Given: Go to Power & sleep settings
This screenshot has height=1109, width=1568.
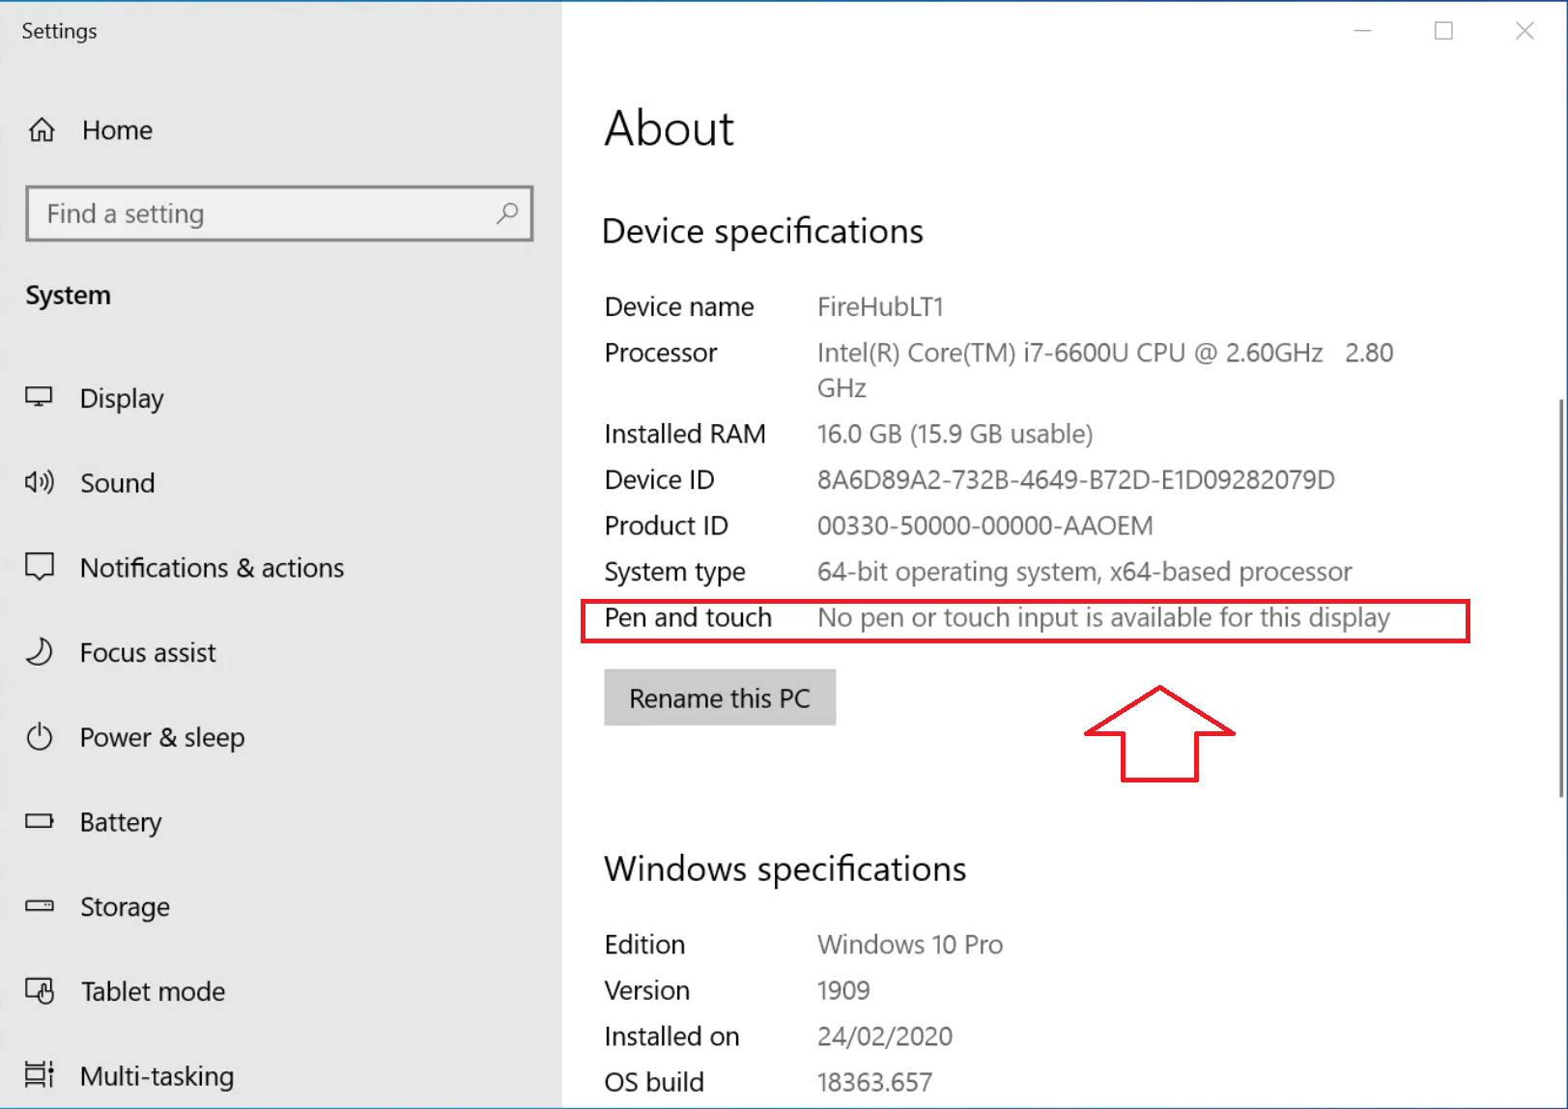Looking at the screenshot, I should coord(161,737).
